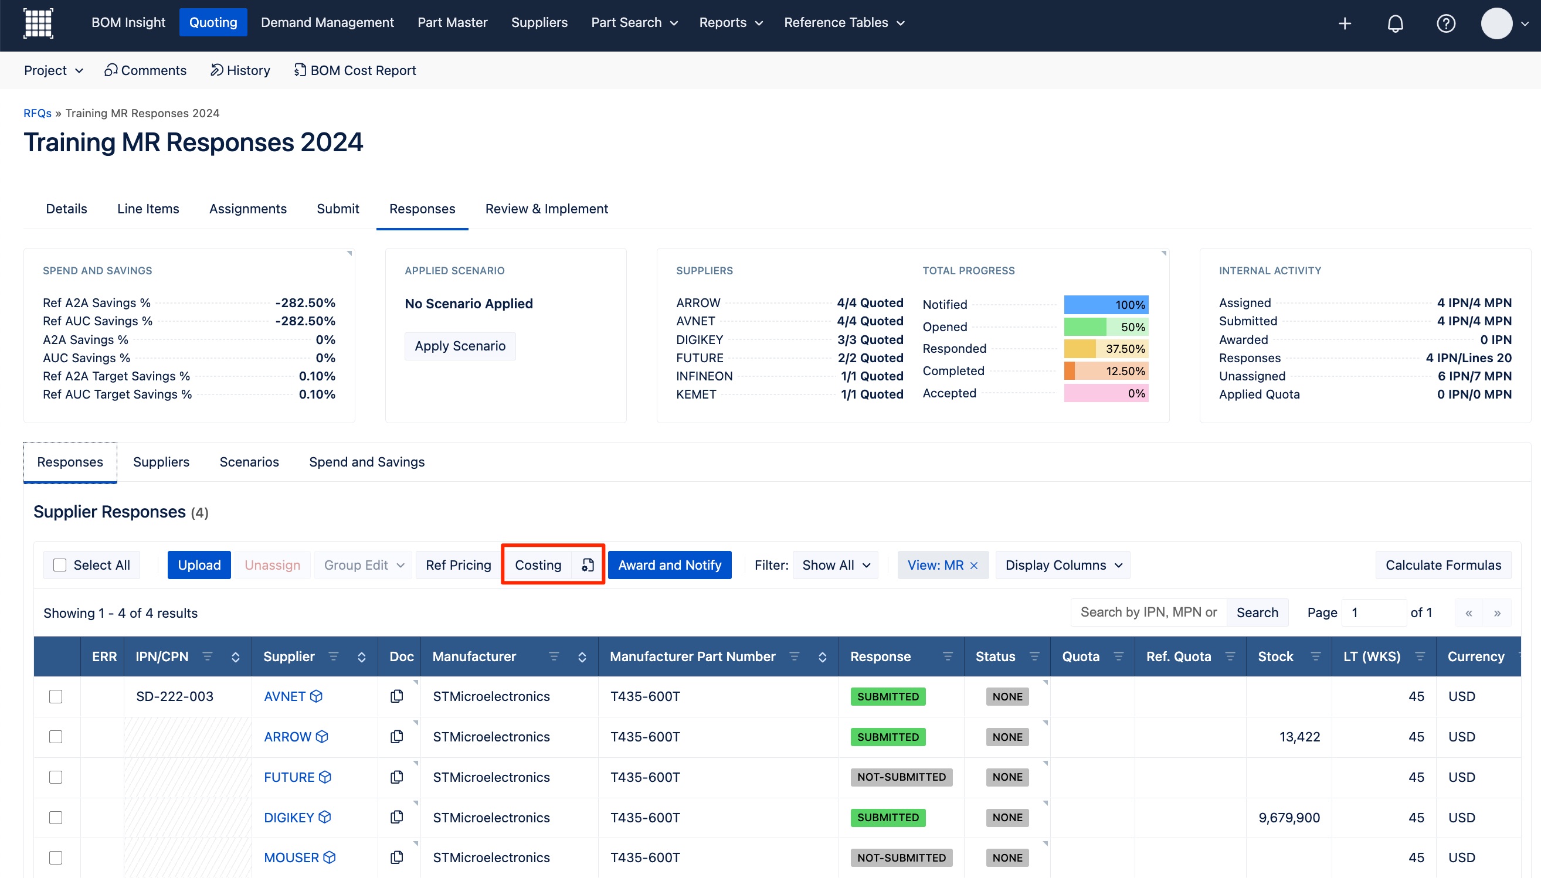Open the doc copy icon for FUTURE row

pyautogui.click(x=397, y=777)
